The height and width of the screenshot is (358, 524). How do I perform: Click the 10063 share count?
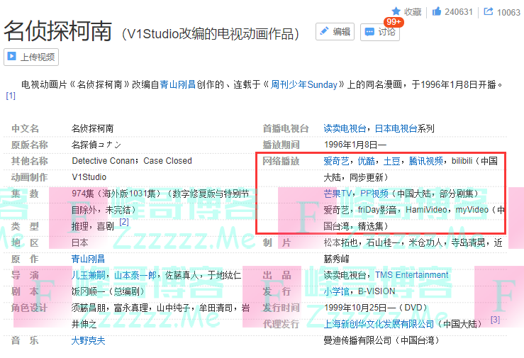[x=508, y=12]
